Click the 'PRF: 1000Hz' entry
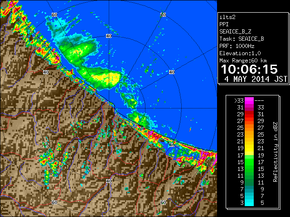The width and height of the screenshot is (290, 217). (x=237, y=46)
